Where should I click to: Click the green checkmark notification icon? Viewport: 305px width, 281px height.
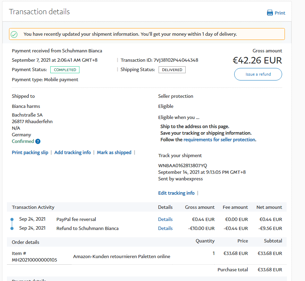[14, 34]
